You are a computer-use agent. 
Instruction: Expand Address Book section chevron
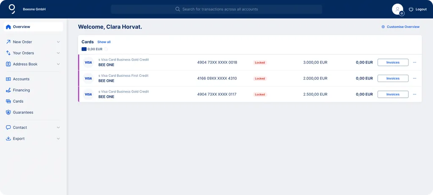[x=58, y=64]
